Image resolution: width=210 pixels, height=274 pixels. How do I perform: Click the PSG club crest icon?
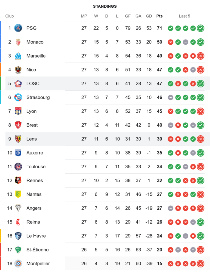(18, 28)
